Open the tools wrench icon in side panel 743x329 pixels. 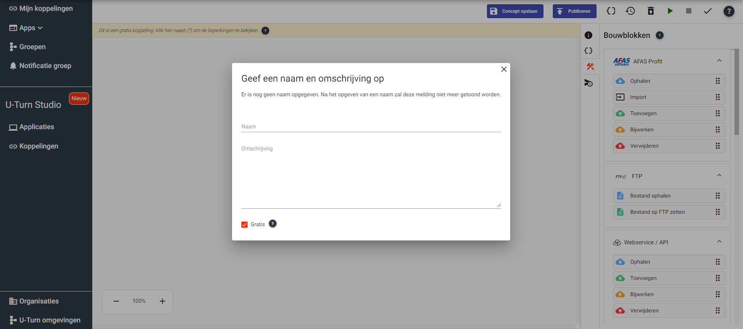point(590,66)
